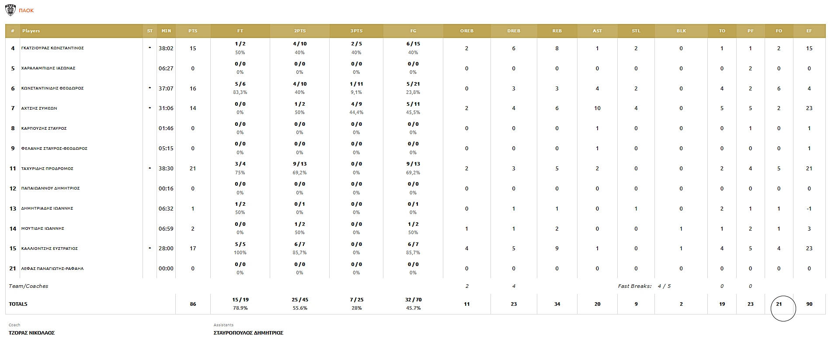The height and width of the screenshot is (342, 828).
Task: Click assistant name ΣΤΑΥΡΟΠΟΥΛΟΣ ΔΗΜΗΤΡΙΟΣ
Action: [x=248, y=333]
